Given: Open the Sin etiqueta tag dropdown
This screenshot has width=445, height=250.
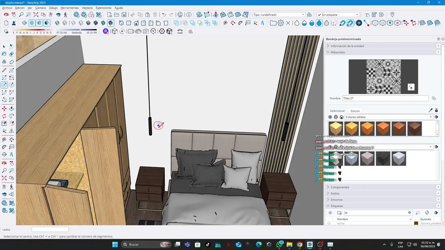Looking at the screenshot, I should pyautogui.click(x=338, y=15).
